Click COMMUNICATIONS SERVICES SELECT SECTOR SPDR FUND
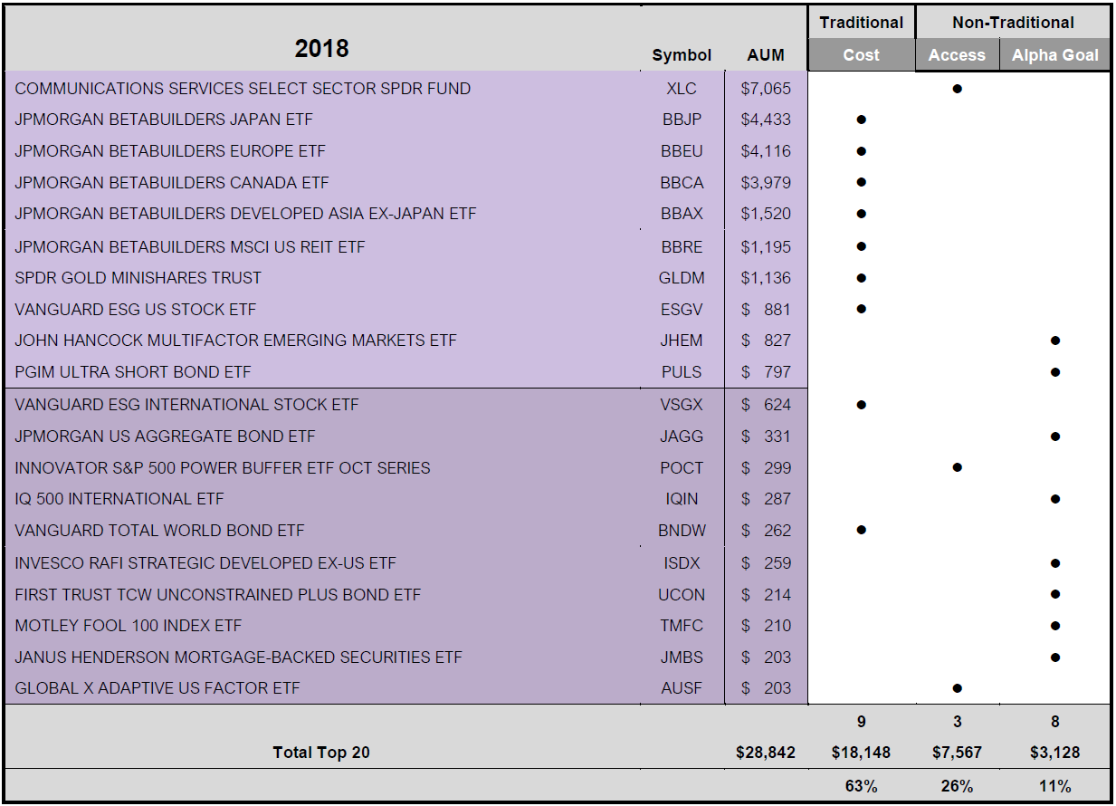The image size is (1116, 806). click(x=243, y=89)
